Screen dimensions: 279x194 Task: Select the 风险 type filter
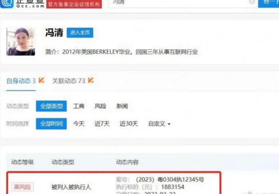100,106
